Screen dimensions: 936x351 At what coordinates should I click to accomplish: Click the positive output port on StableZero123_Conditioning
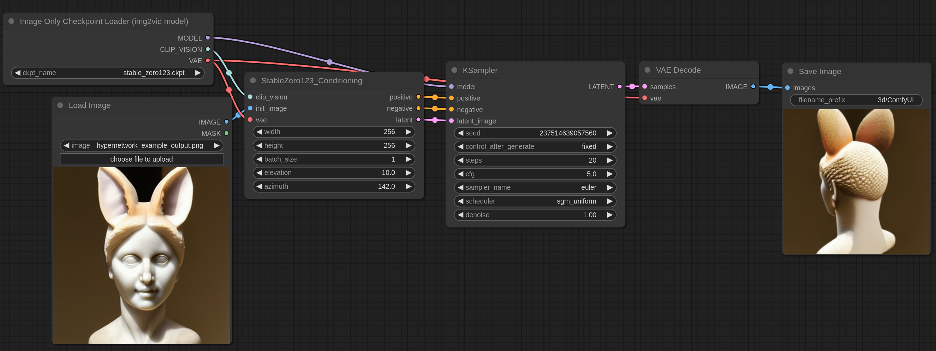click(418, 97)
